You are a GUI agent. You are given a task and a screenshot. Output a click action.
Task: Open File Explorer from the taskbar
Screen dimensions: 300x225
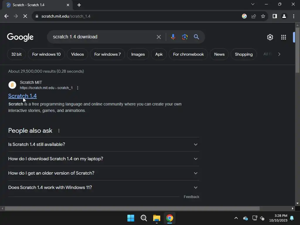click(x=156, y=218)
